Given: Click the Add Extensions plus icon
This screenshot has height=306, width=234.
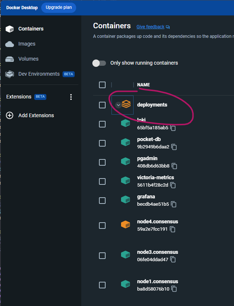Looking at the screenshot, I should (x=10, y=115).
